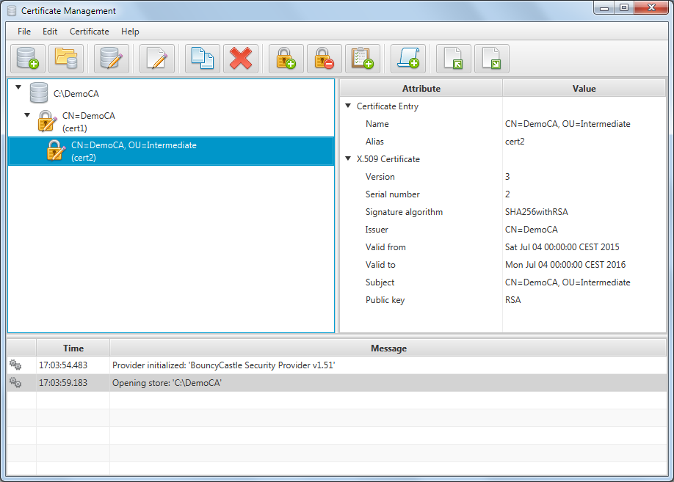
Task: Open the File menu
Action: (x=24, y=32)
